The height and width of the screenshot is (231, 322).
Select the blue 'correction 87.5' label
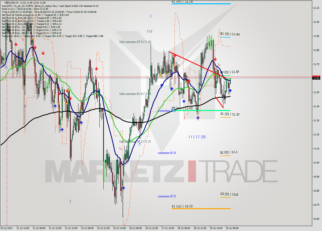[x=167, y=196]
